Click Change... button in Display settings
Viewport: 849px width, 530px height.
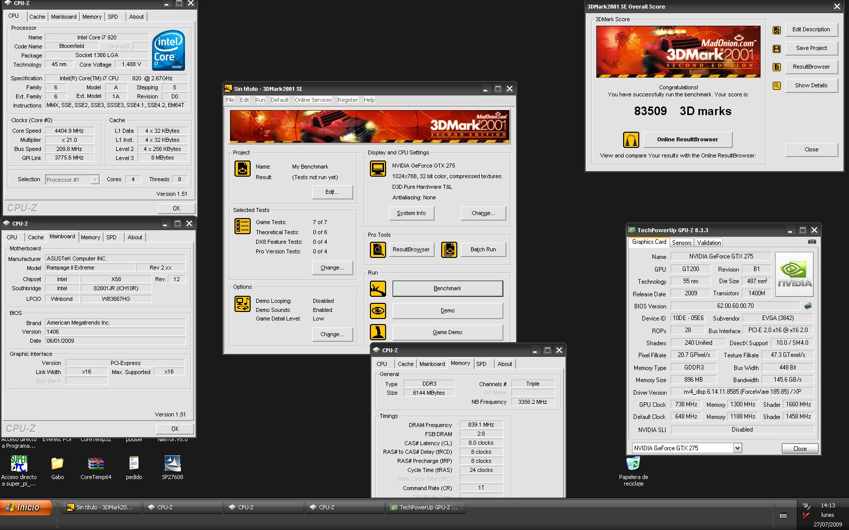(x=483, y=214)
